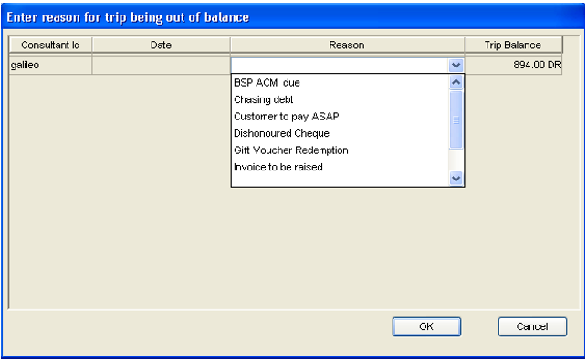This screenshot has width=587, height=361.
Task: Click the Reason column header
Action: (x=347, y=46)
